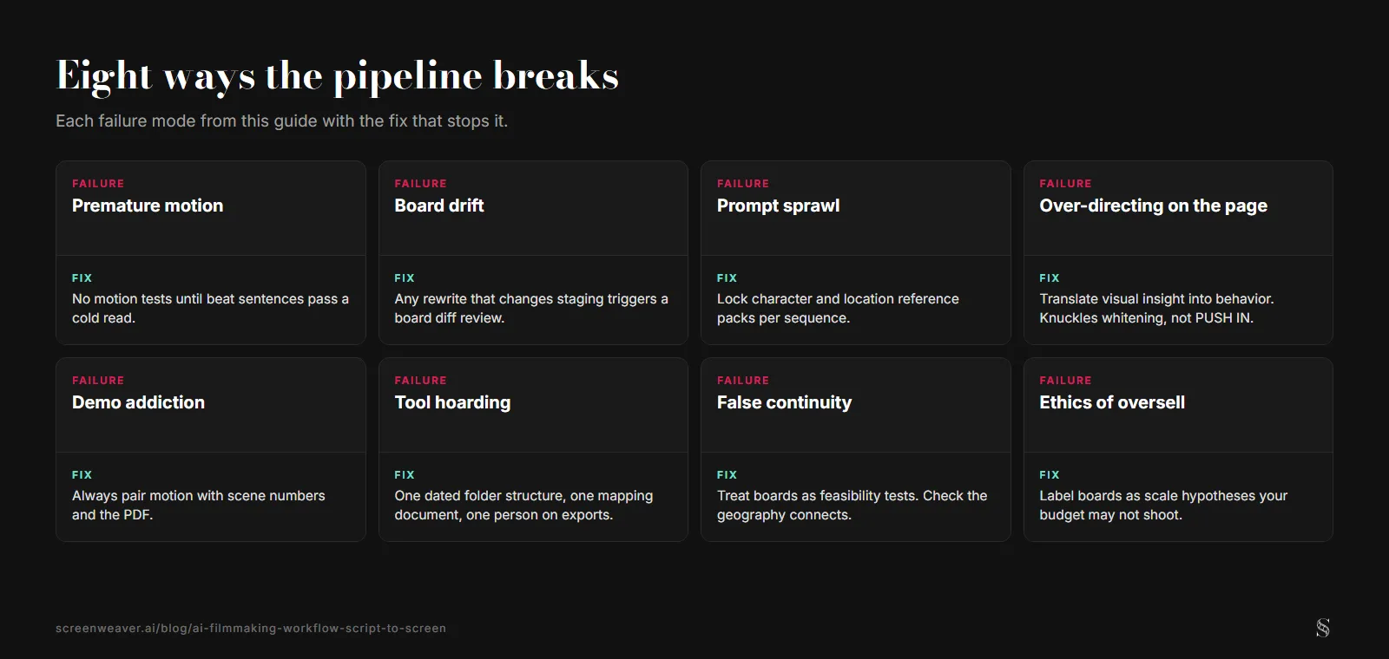The width and height of the screenshot is (1389, 659).
Task: Select the Prompt sprawl failure card
Action: (856, 252)
